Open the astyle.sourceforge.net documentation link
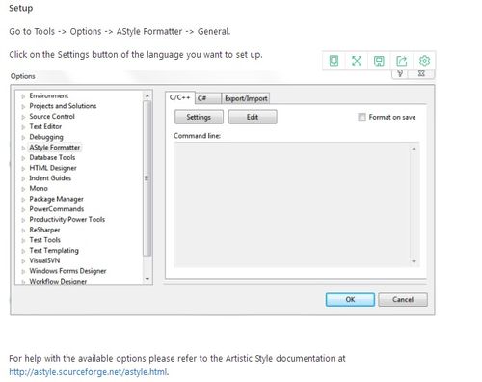482x382 pixels. (88, 372)
